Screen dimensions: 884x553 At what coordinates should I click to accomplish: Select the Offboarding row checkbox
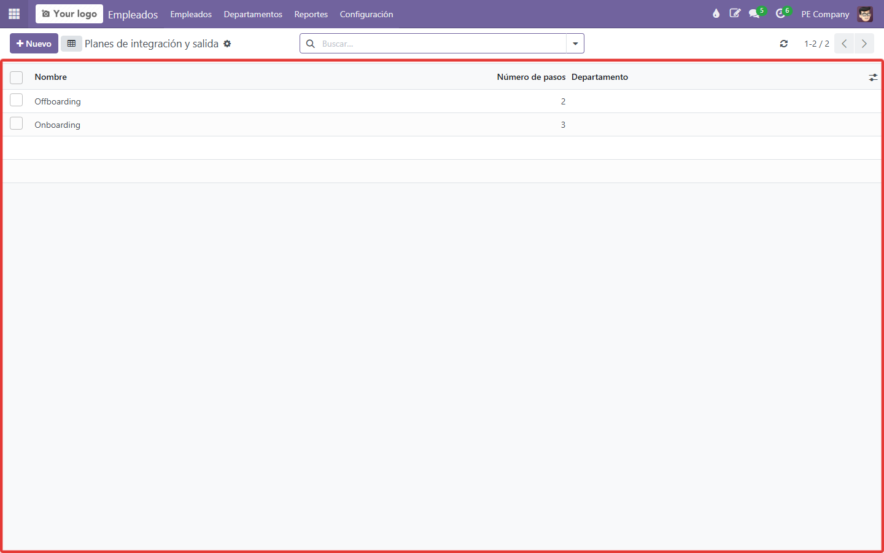click(17, 100)
